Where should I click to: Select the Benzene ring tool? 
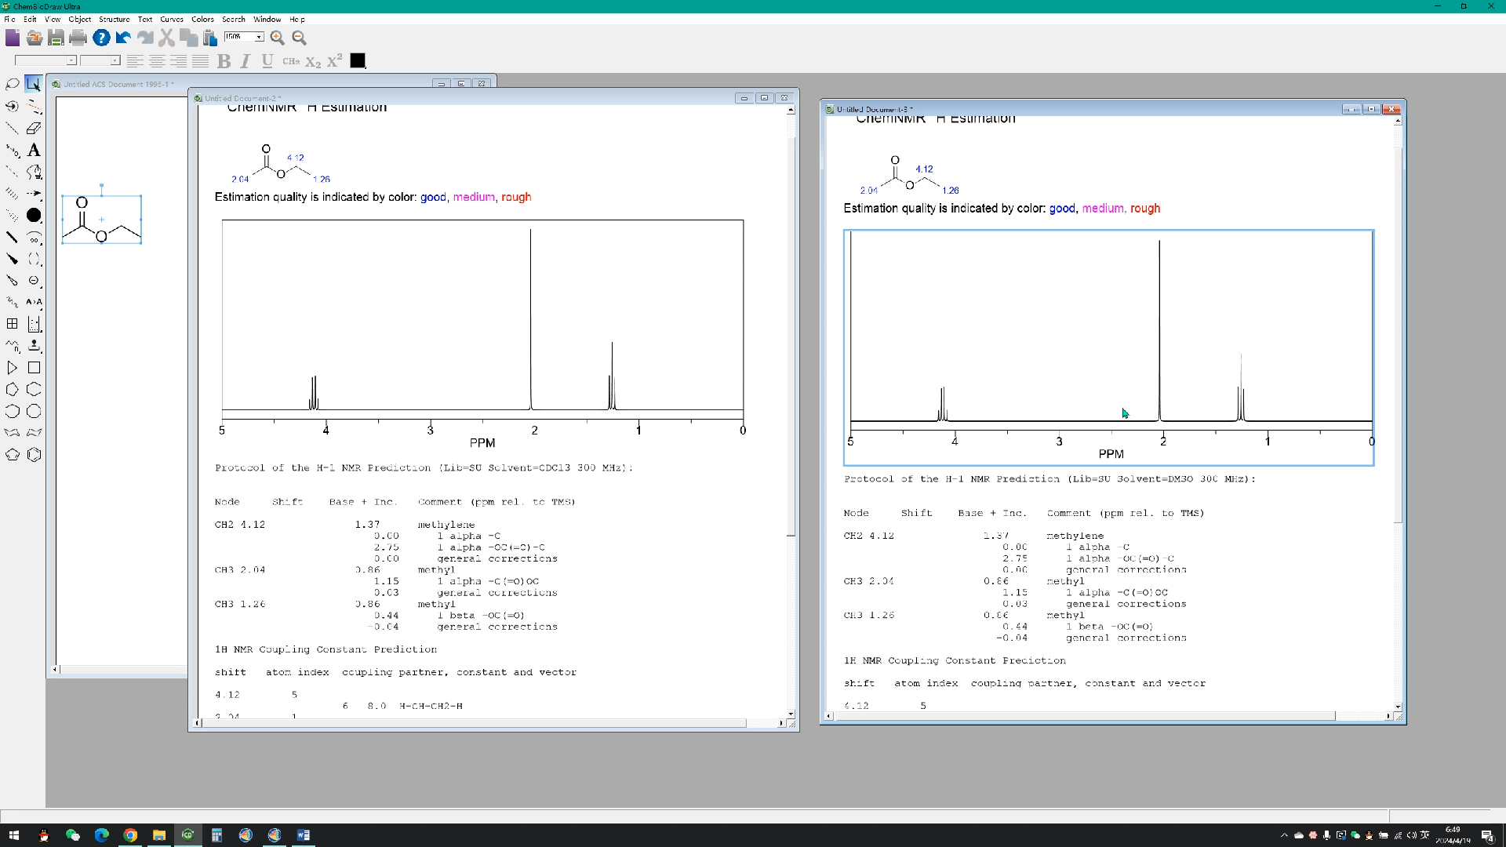click(x=34, y=455)
